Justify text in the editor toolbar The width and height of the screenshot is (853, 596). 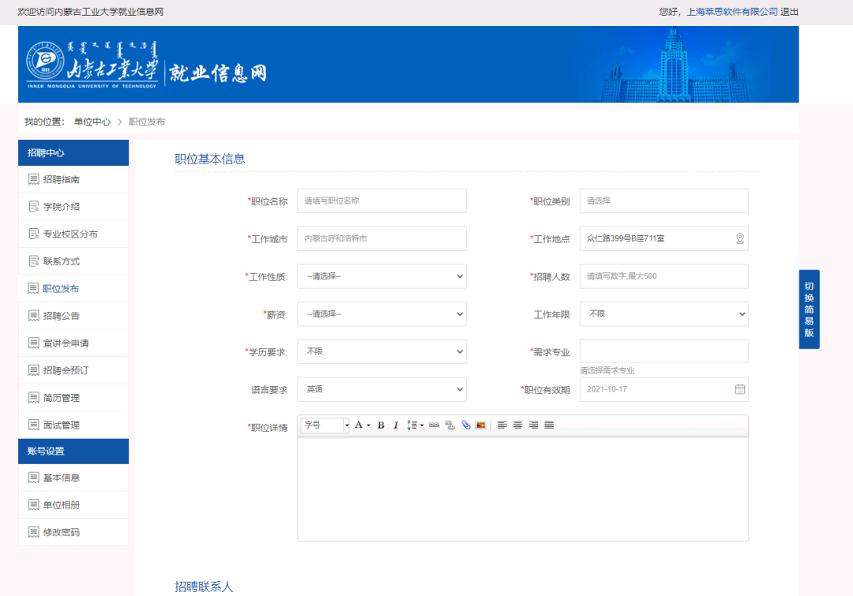(x=549, y=425)
